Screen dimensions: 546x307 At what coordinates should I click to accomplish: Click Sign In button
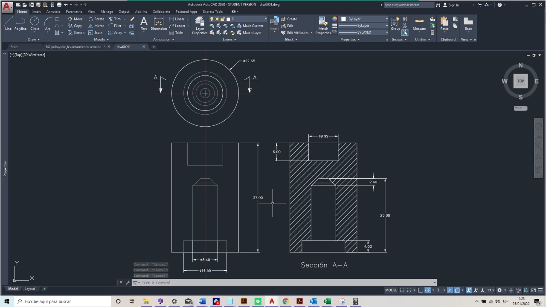tap(451, 5)
